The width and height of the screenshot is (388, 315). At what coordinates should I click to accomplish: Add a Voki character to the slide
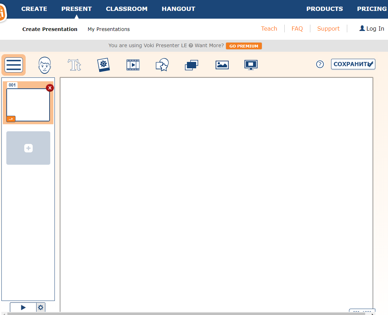pos(45,65)
